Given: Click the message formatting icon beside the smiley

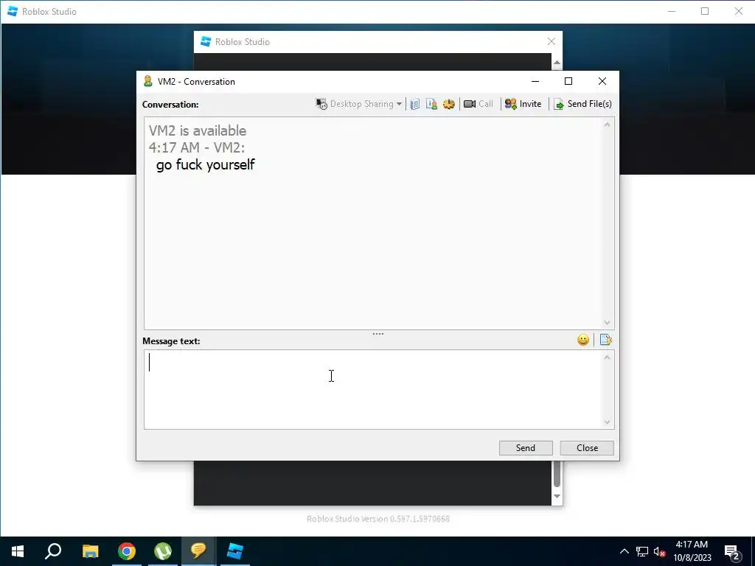Looking at the screenshot, I should click(606, 340).
